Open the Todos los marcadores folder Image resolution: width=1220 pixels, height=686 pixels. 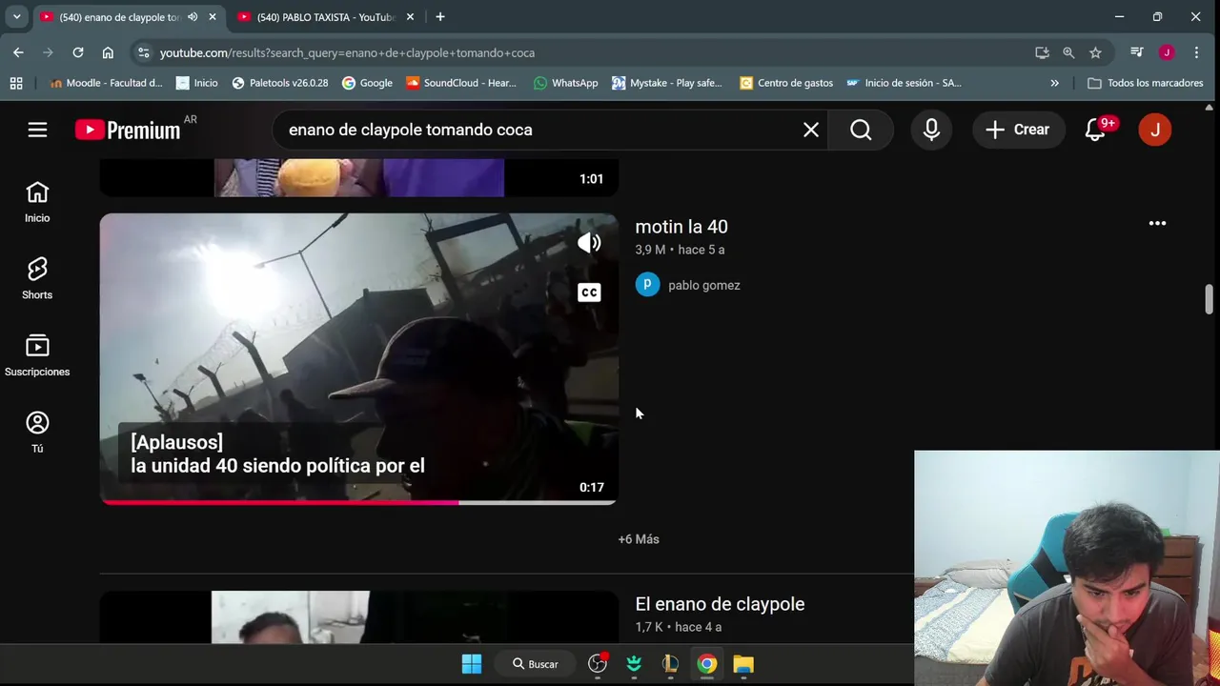pos(1146,83)
